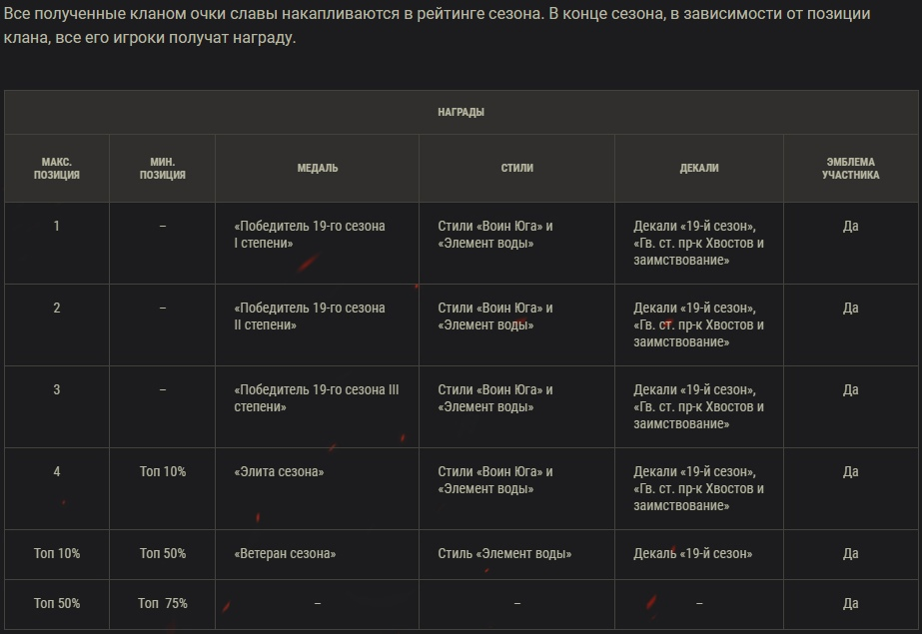Select «Топ 50%» in the max position column
The width and height of the screenshot is (922, 634).
(x=56, y=604)
